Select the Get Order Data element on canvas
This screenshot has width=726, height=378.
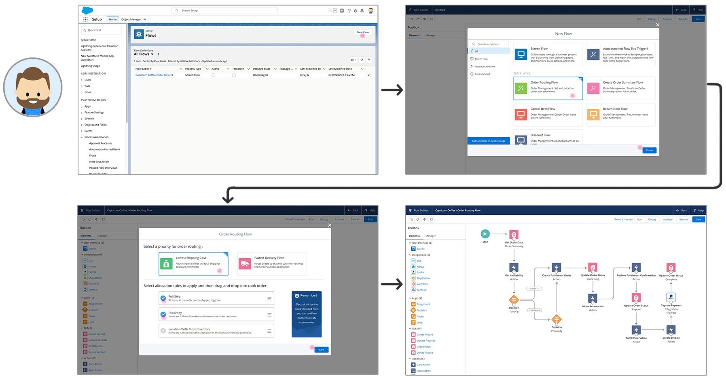[x=514, y=234]
